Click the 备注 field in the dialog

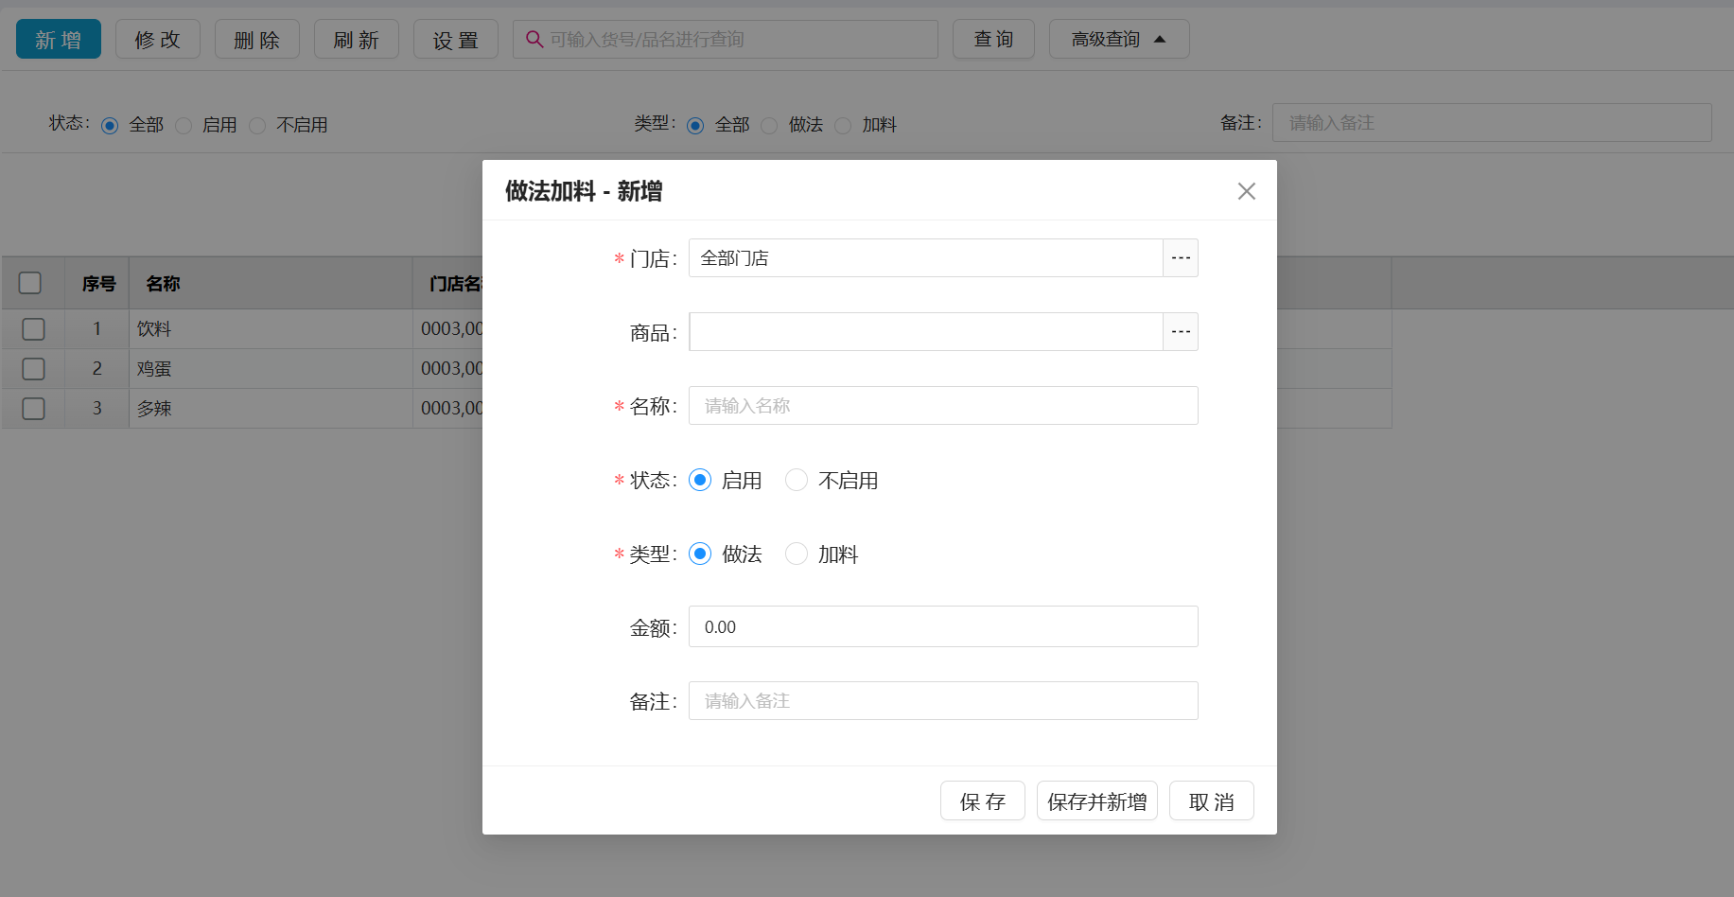[943, 701]
